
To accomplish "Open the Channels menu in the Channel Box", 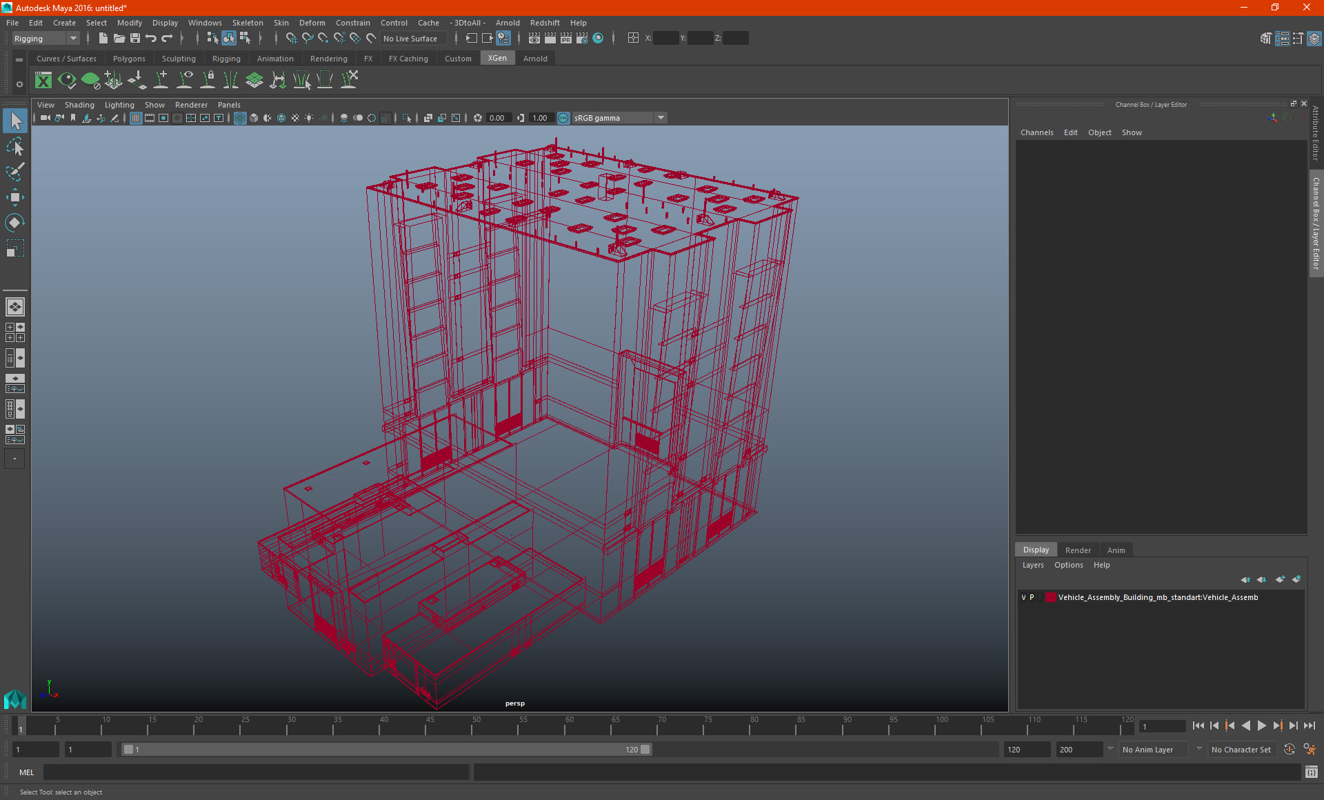I will [1036, 132].
